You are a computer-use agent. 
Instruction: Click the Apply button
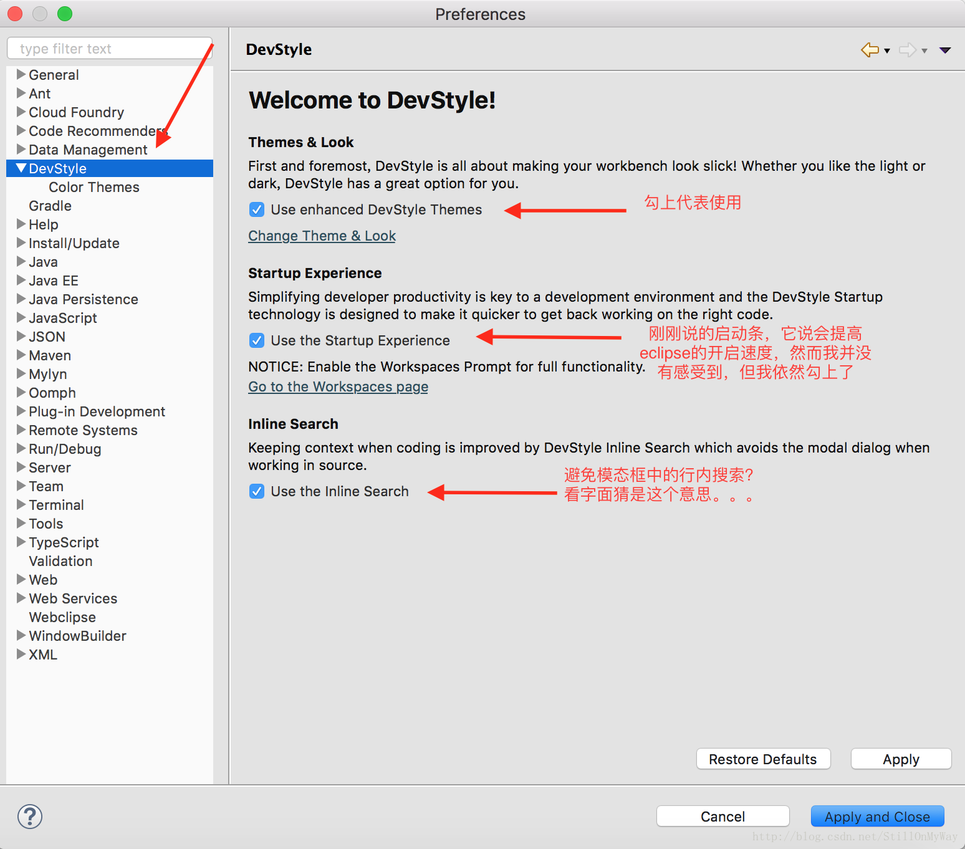(901, 759)
